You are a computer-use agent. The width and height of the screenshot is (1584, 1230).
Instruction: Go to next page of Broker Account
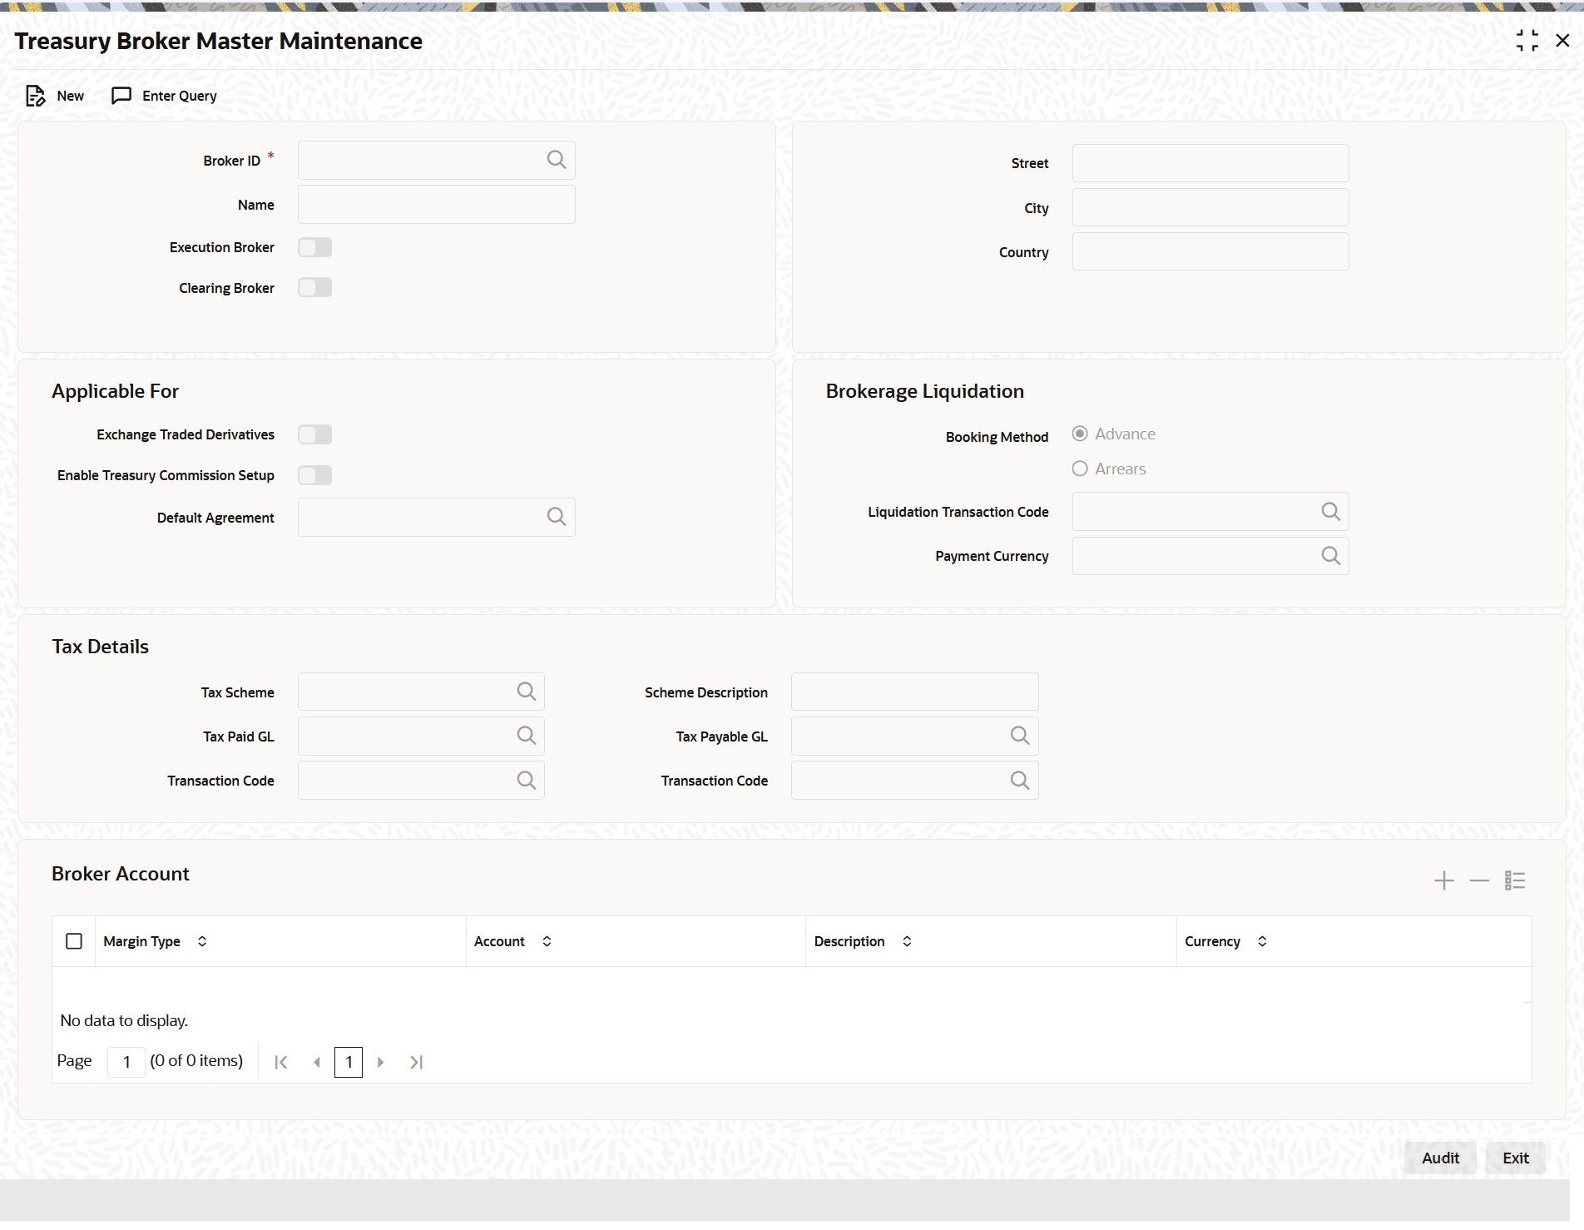point(380,1062)
